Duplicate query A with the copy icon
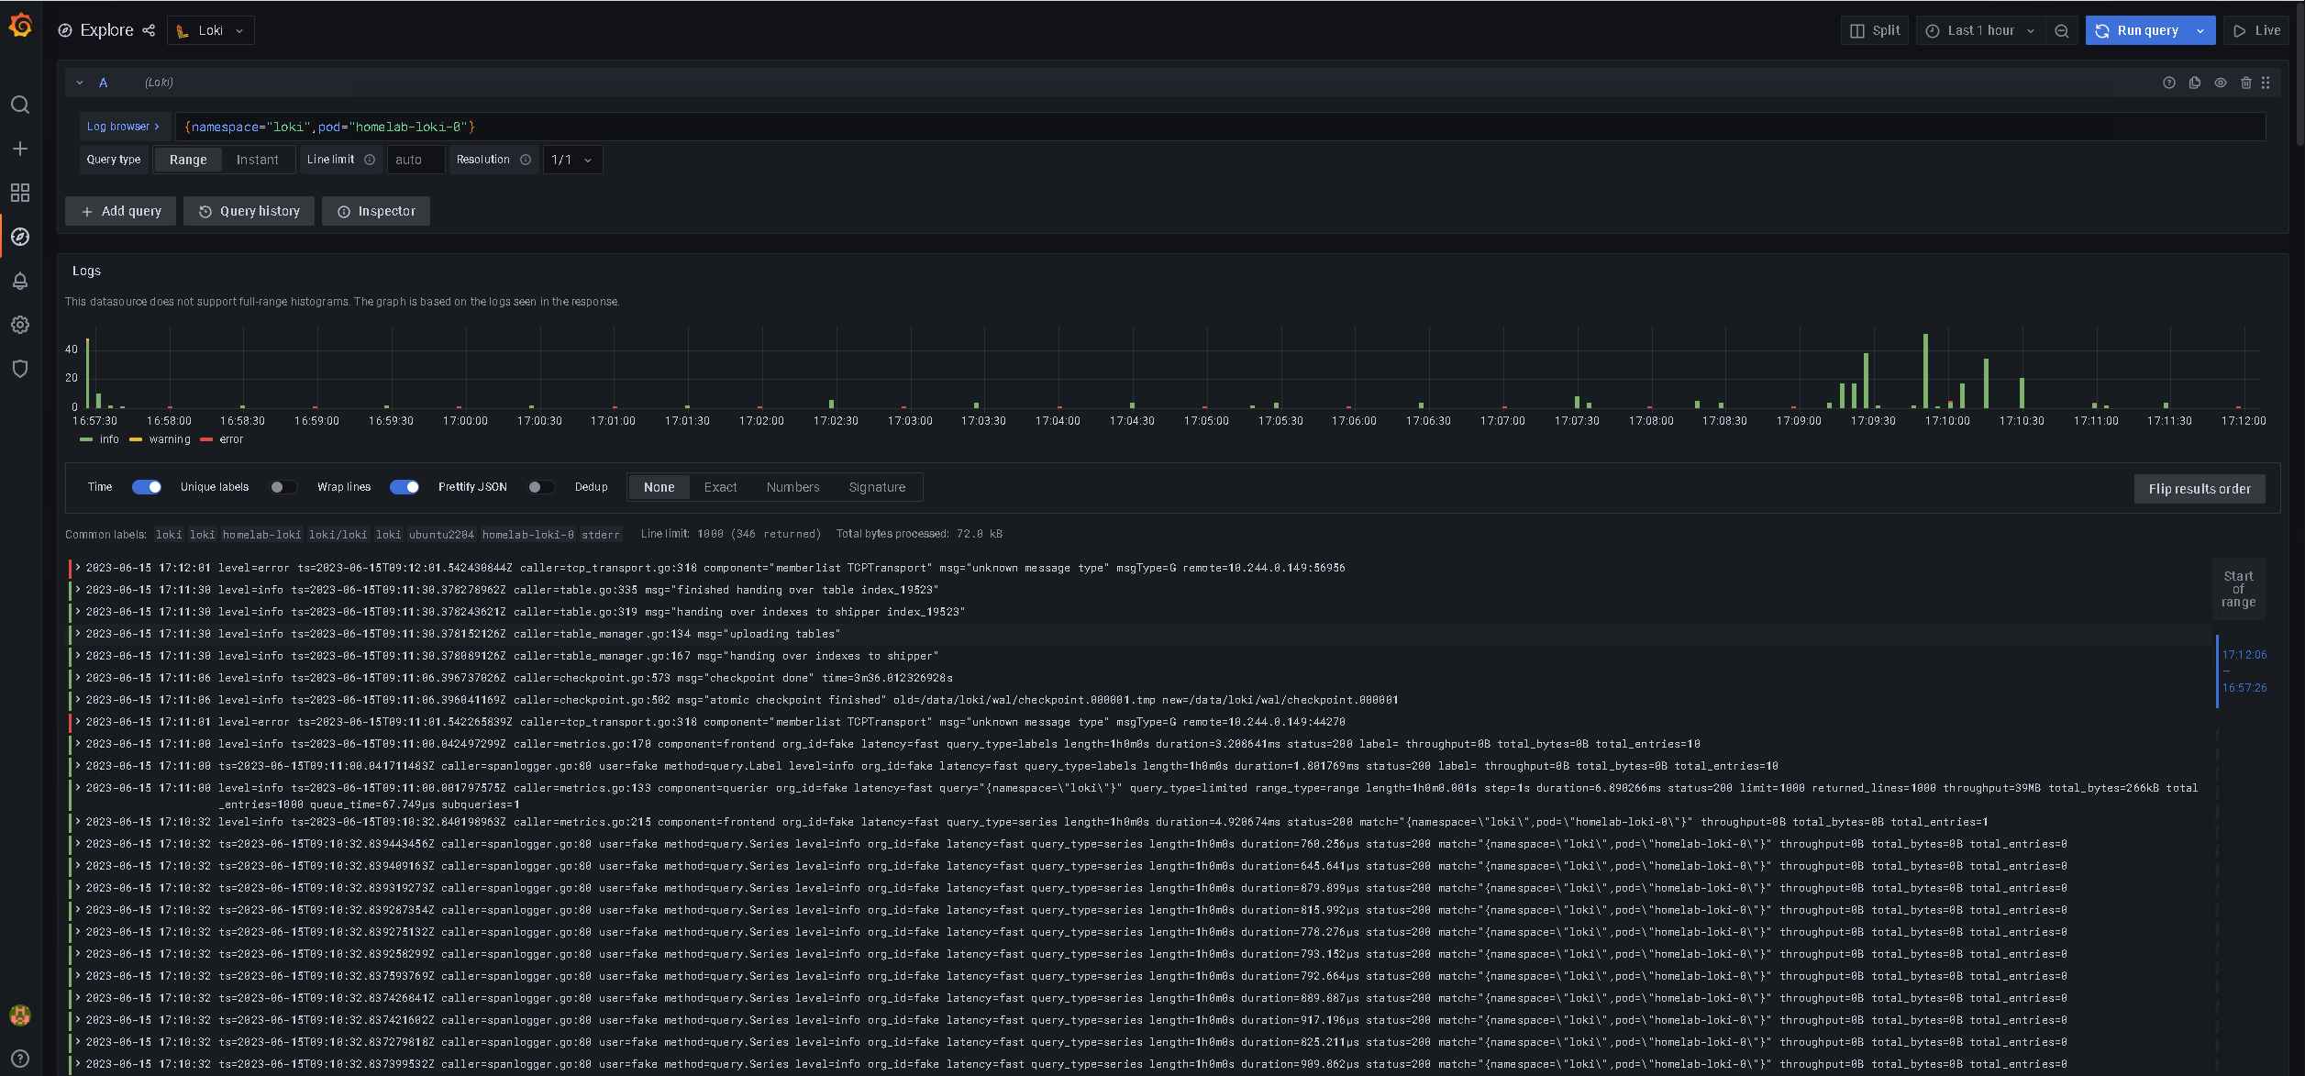 pyautogui.click(x=2194, y=83)
